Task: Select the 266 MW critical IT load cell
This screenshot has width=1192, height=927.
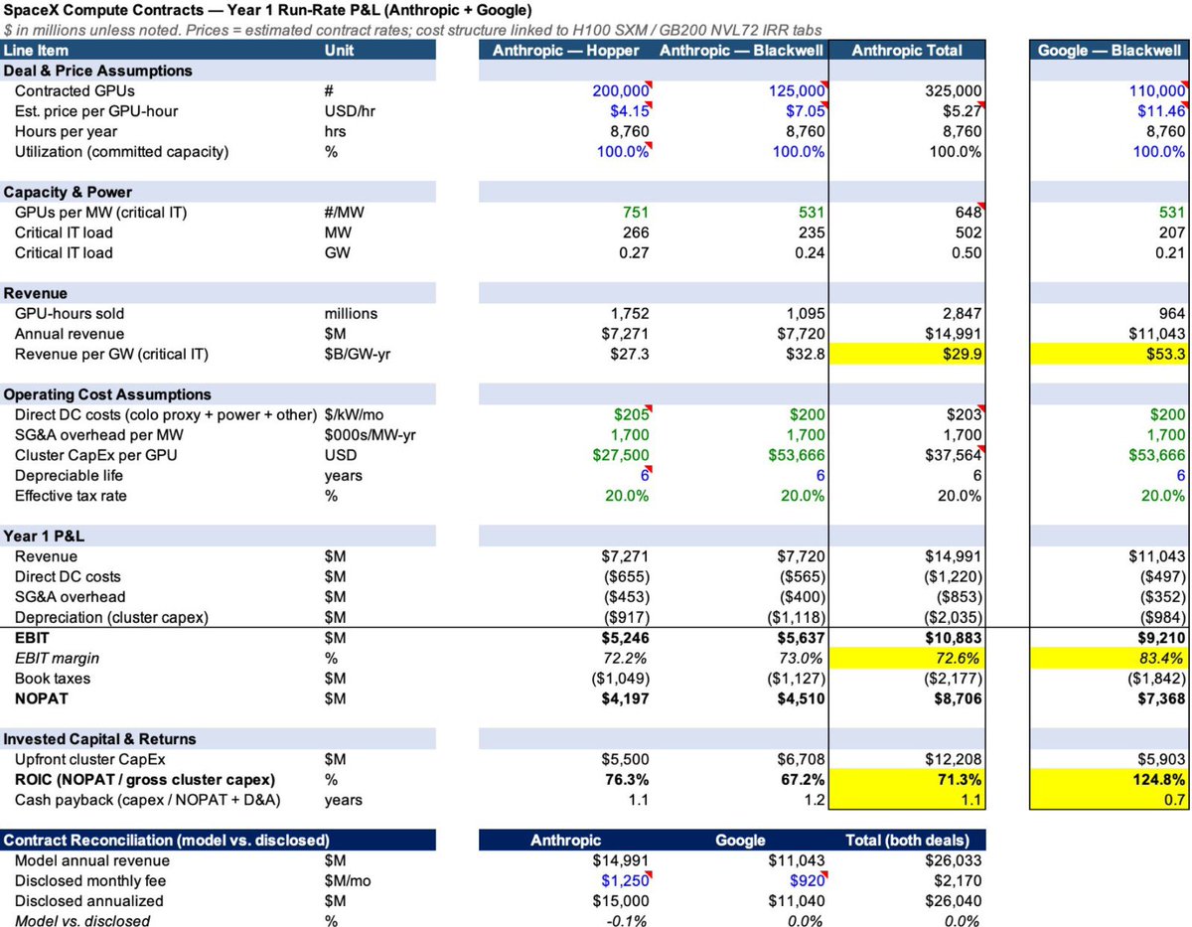Action: point(636,232)
